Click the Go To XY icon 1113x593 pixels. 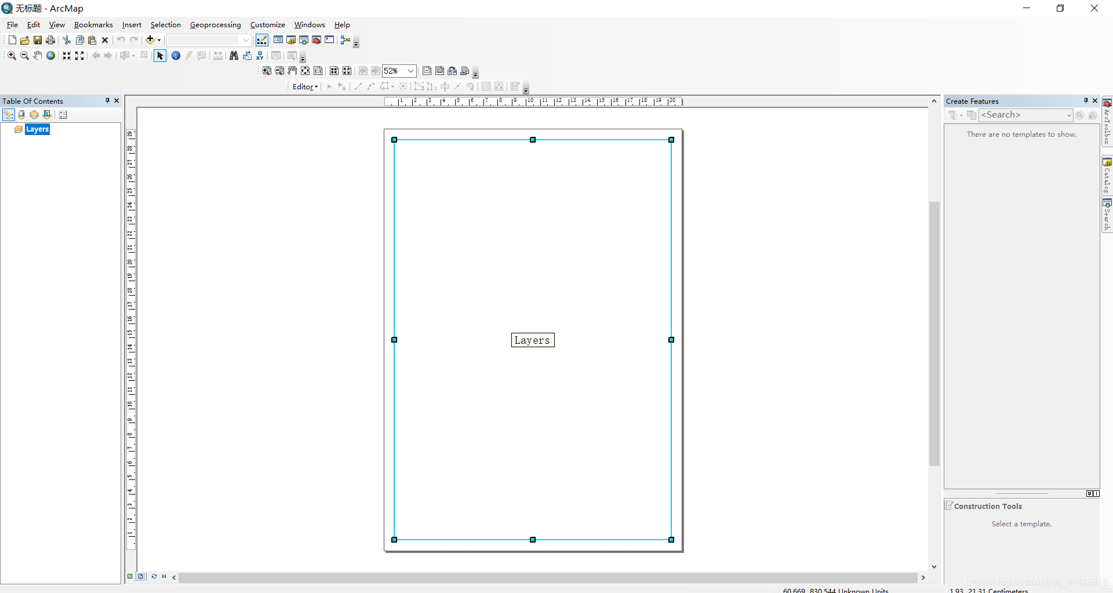point(260,56)
